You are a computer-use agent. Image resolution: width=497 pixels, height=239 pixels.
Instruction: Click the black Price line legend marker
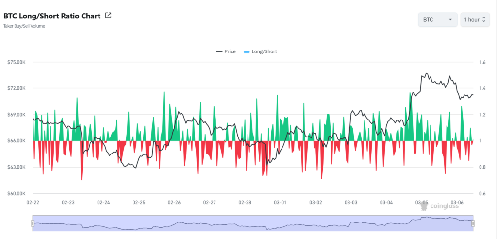(x=219, y=51)
